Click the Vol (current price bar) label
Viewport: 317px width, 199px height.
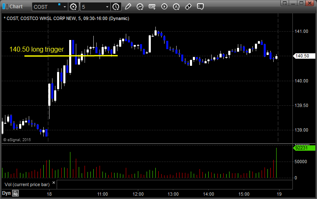(x=27, y=184)
